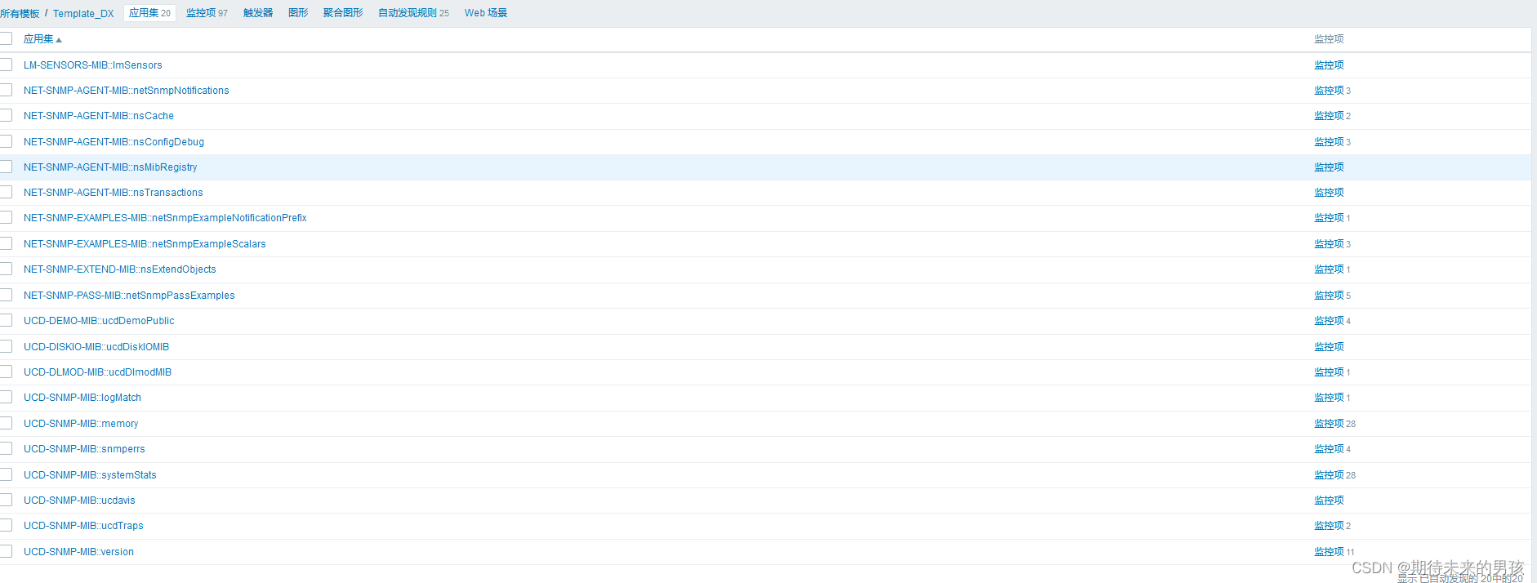Check the netSnmpExampleNotificationPrefix row checkbox
Viewport: 1537px width, 583px height.
(6, 217)
